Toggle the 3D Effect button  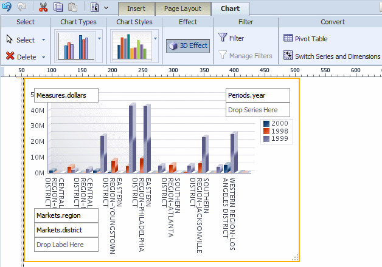point(188,46)
